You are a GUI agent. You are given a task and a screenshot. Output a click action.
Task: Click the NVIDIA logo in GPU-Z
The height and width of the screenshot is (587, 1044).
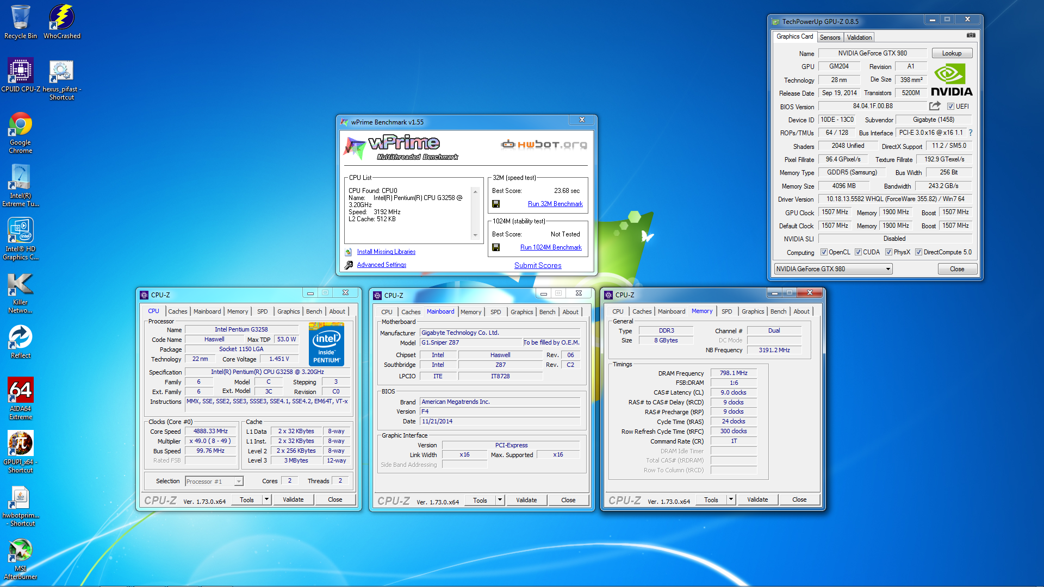click(952, 80)
